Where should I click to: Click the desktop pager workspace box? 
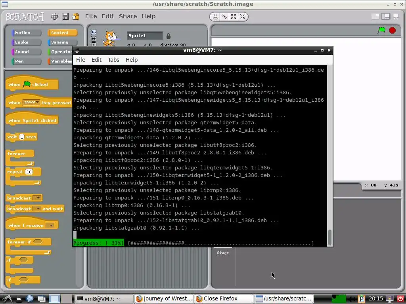click(54, 299)
